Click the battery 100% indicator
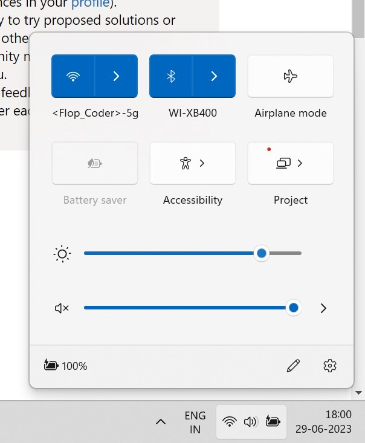This screenshot has height=443, width=365. coord(66,366)
